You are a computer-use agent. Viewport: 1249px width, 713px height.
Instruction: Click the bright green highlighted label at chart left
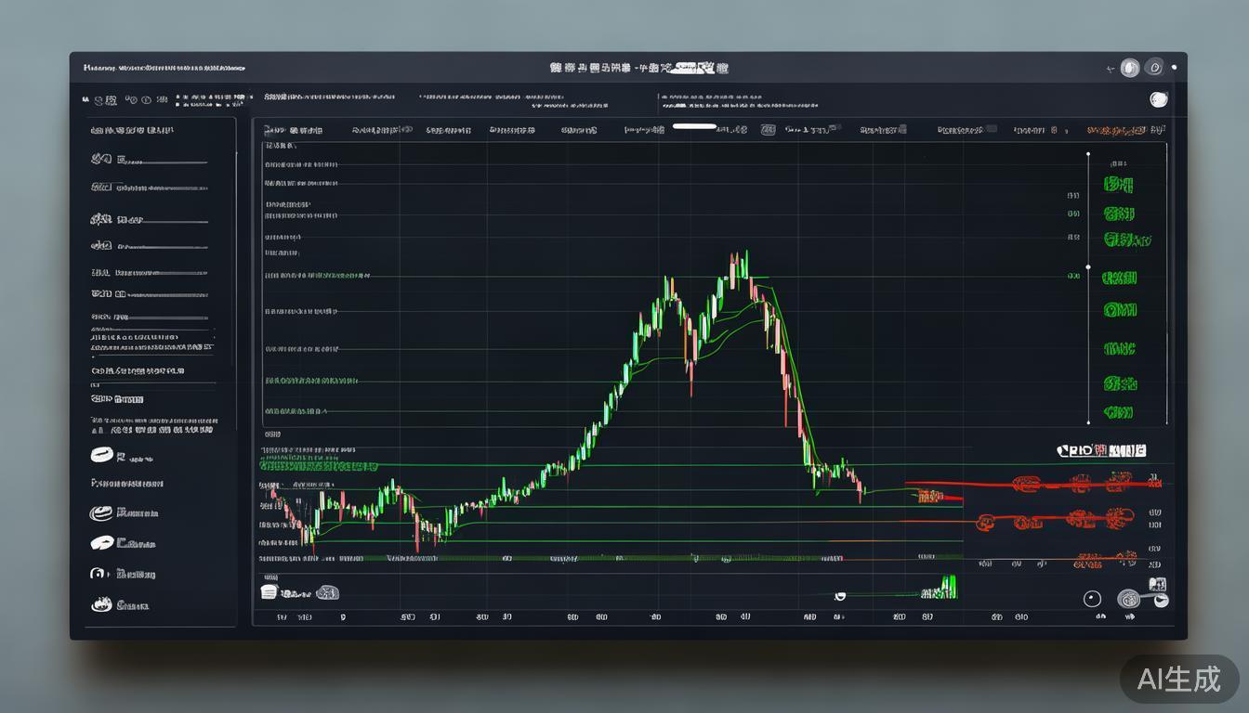pos(319,466)
